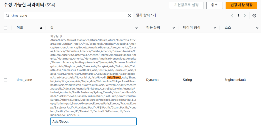This screenshot has width=261, height=127.
Task: Click 변경 사항 저장 button
Action: tap(241, 5)
